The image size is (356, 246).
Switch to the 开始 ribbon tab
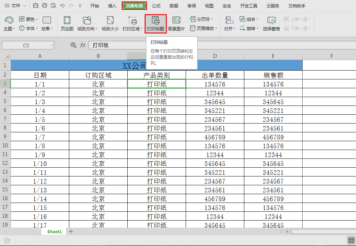tap(94, 6)
